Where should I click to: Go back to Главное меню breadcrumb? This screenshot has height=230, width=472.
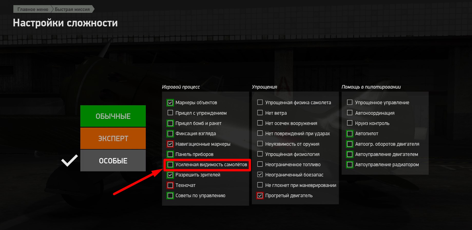pyautogui.click(x=33, y=9)
